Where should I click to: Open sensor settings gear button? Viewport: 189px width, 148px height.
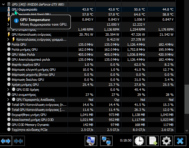(x=166, y=141)
